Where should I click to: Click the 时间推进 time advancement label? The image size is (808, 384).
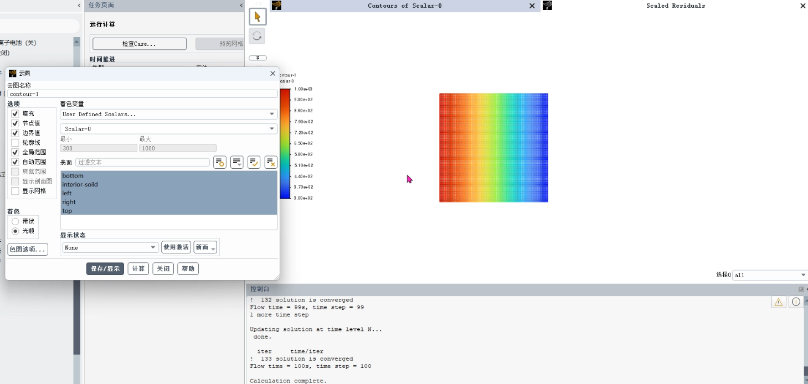click(x=102, y=59)
